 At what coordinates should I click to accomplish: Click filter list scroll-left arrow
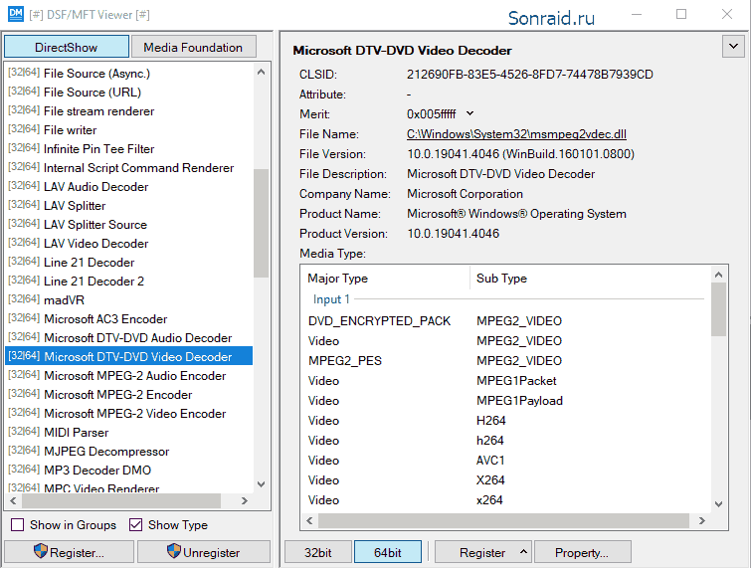tap(13, 501)
